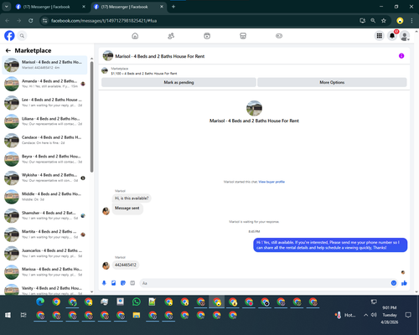Show hidden system tray icons
The height and width of the screenshot is (335, 419).
(365, 315)
